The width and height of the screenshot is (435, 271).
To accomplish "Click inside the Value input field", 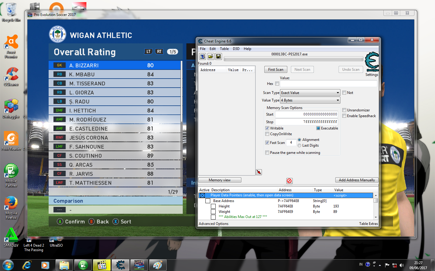I will point(329,84).
